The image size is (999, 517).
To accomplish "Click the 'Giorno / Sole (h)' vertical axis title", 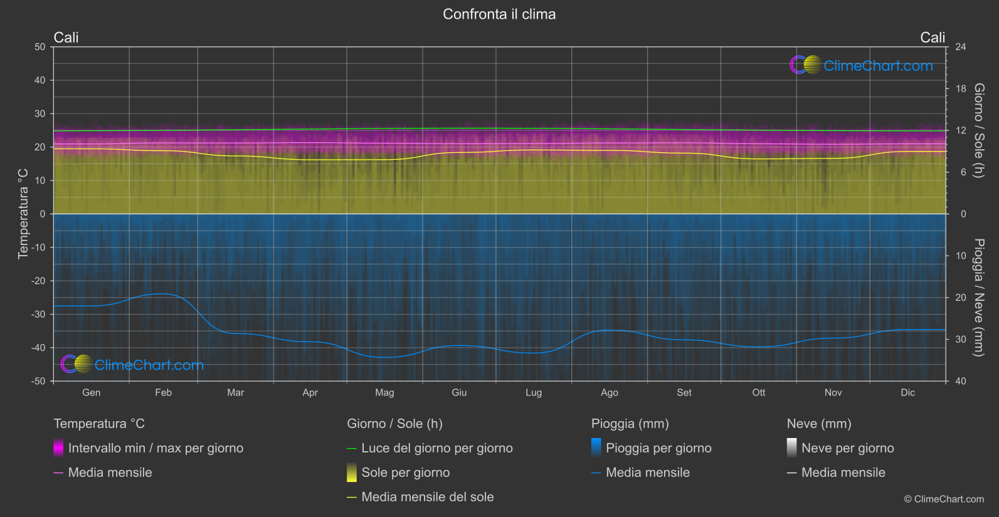I will pos(979,130).
